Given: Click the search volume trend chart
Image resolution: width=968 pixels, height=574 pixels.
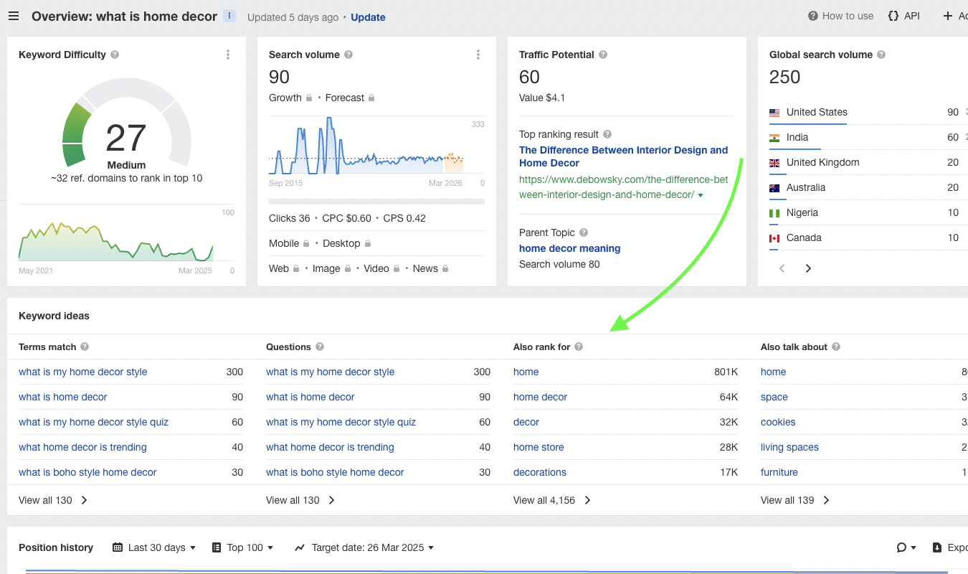Looking at the screenshot, I should tap(366, 145).
